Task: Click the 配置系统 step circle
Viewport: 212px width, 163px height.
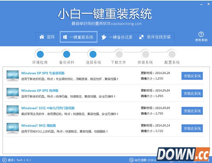Action: click(x=171, y=54)
